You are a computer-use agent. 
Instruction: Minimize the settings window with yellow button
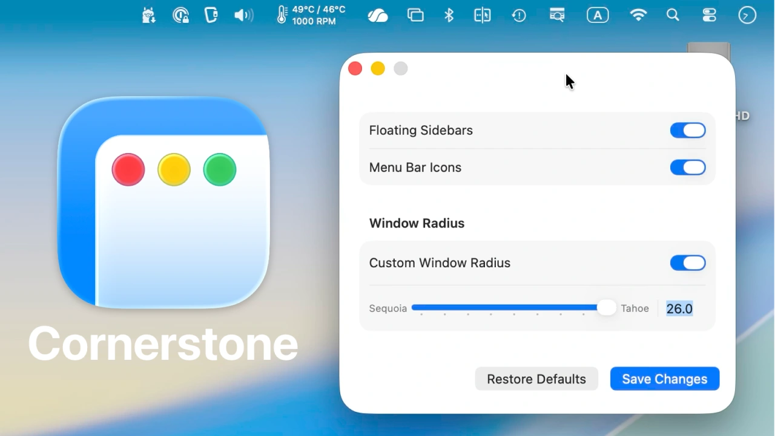378,69
